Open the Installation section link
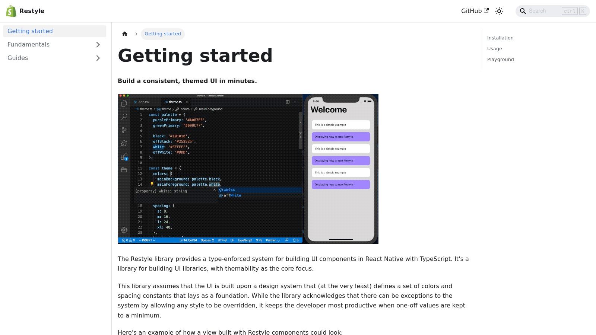Viewport: 596px width, 335px height. [x=500, y=38]
